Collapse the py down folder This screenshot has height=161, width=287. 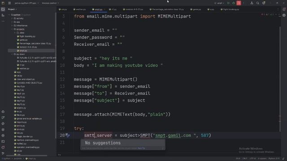point(12,54)
